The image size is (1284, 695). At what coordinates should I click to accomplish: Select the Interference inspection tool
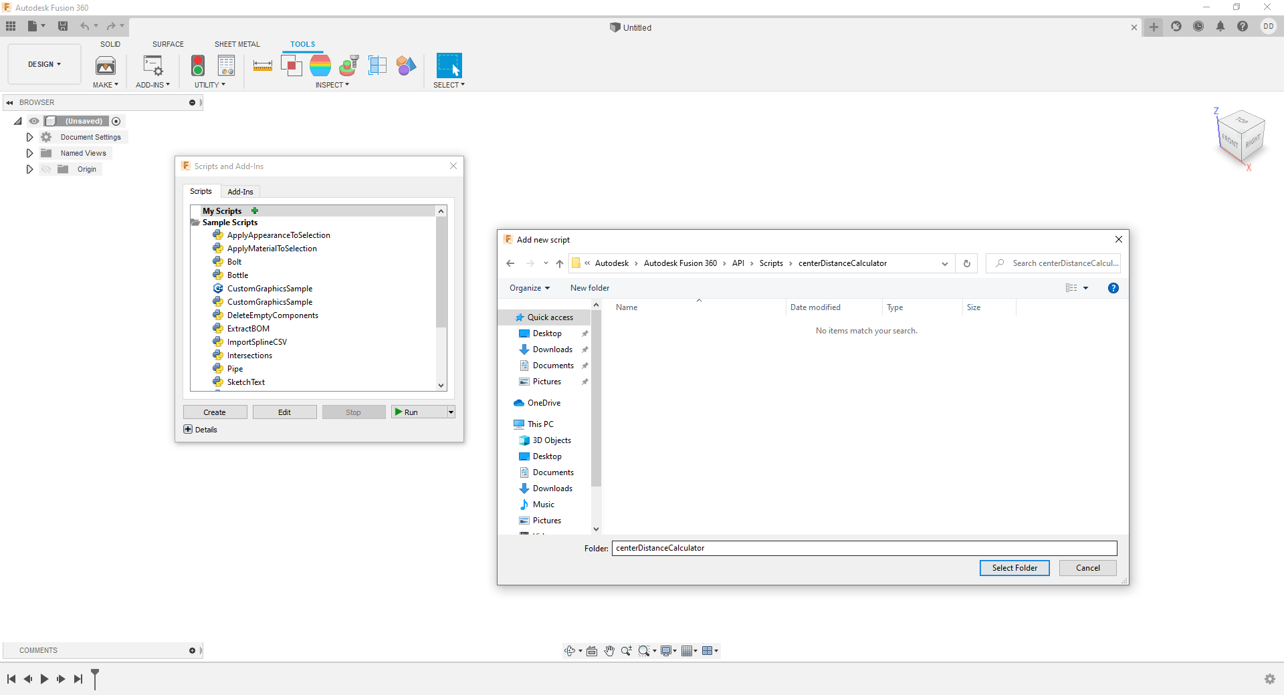pyautogui.click(x=292, y=65)
